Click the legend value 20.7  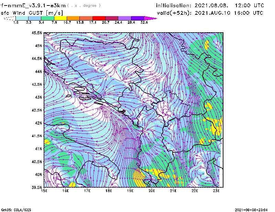click(x=106, y=22)
